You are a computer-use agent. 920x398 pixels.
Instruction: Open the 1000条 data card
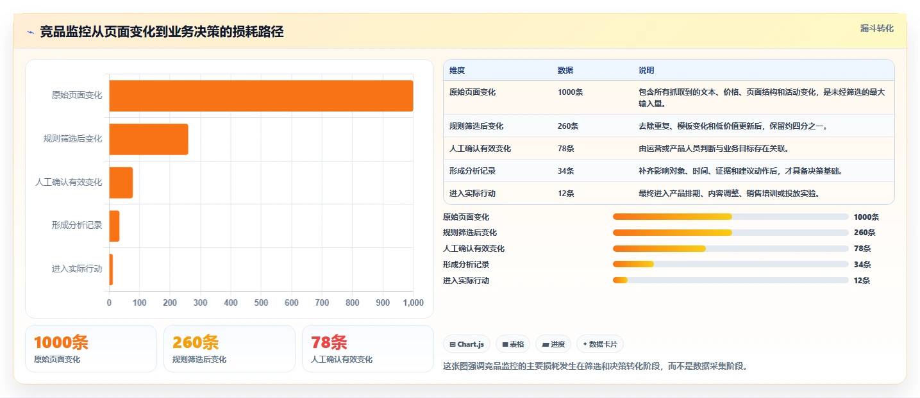tap(91, 349)
